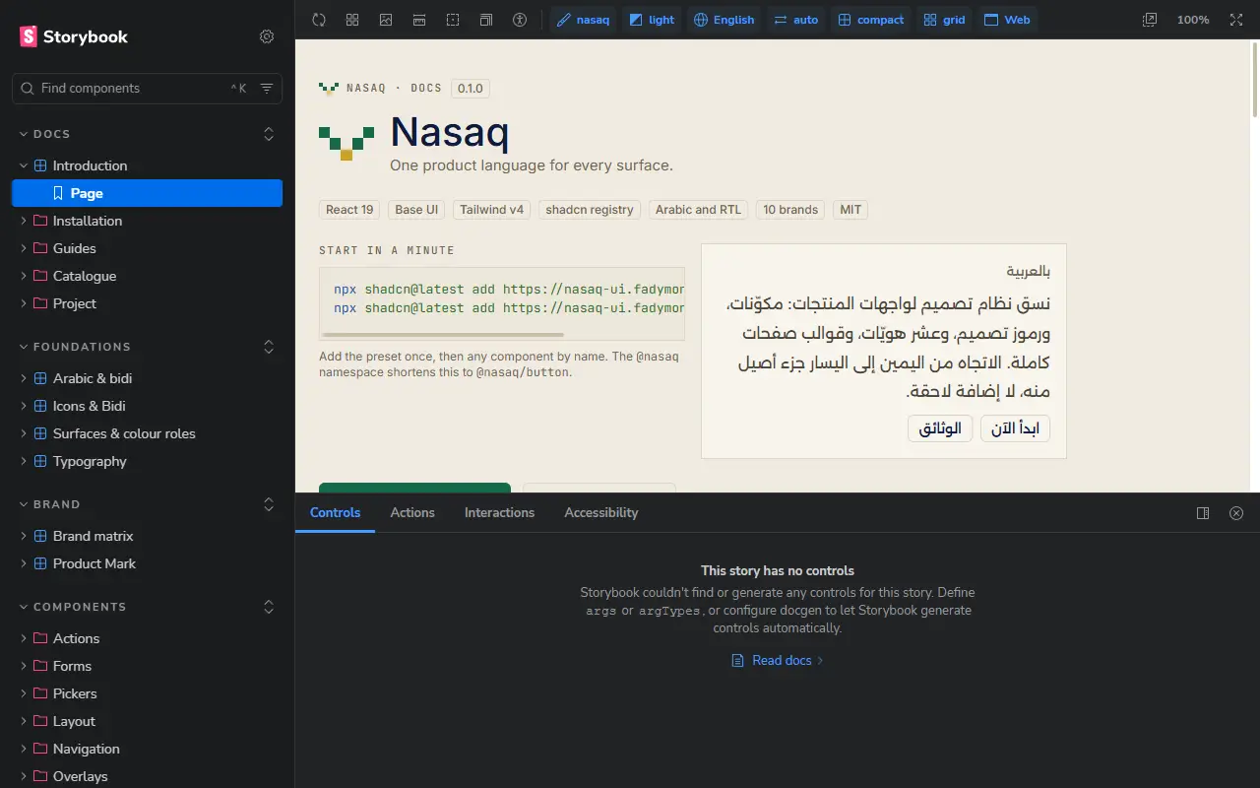Expand the Arabic & bidi item
The height and width of the screenshot is (788, 1260).
(x=148, y=378)
